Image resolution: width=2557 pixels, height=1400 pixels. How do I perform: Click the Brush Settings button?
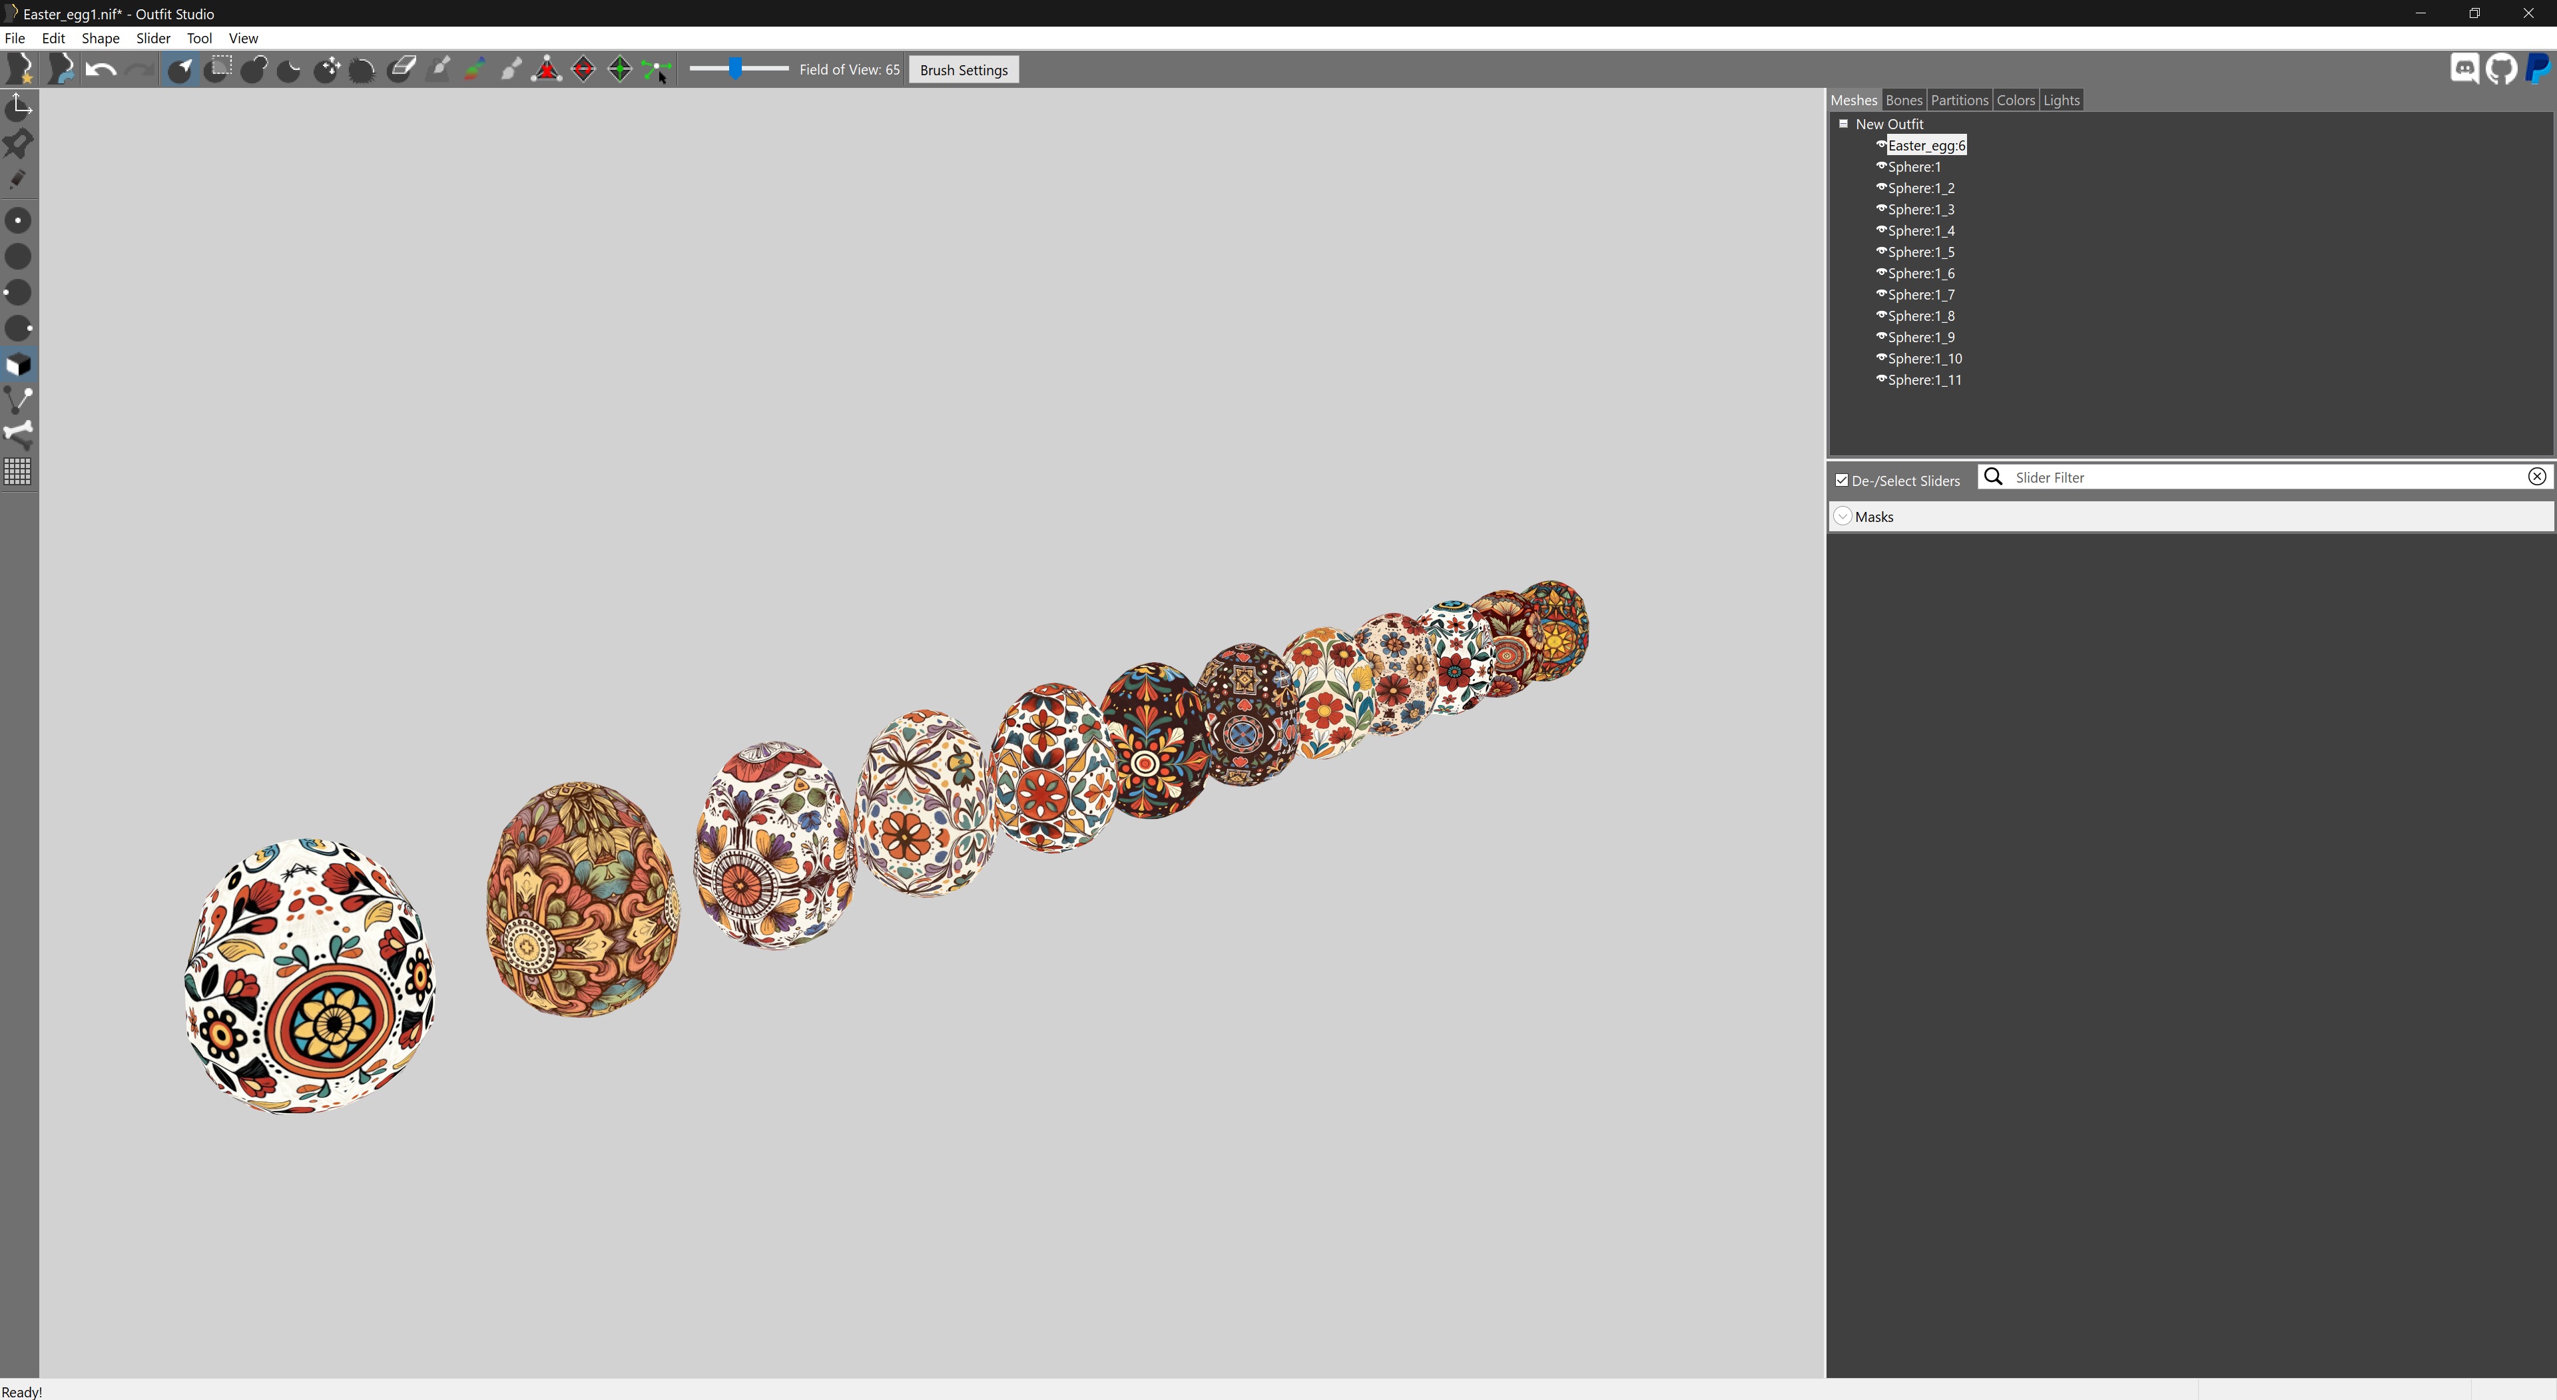point(963,71)
